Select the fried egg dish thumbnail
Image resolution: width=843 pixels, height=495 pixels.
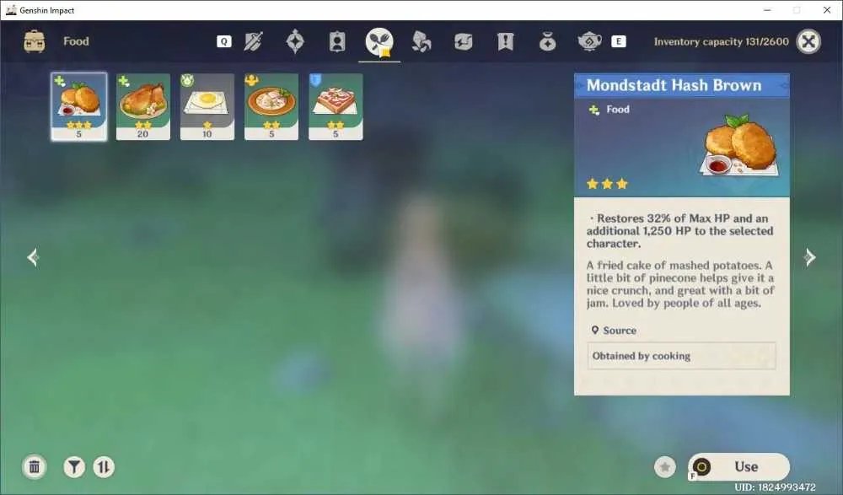pyautogui.click(x=207, y=106)
